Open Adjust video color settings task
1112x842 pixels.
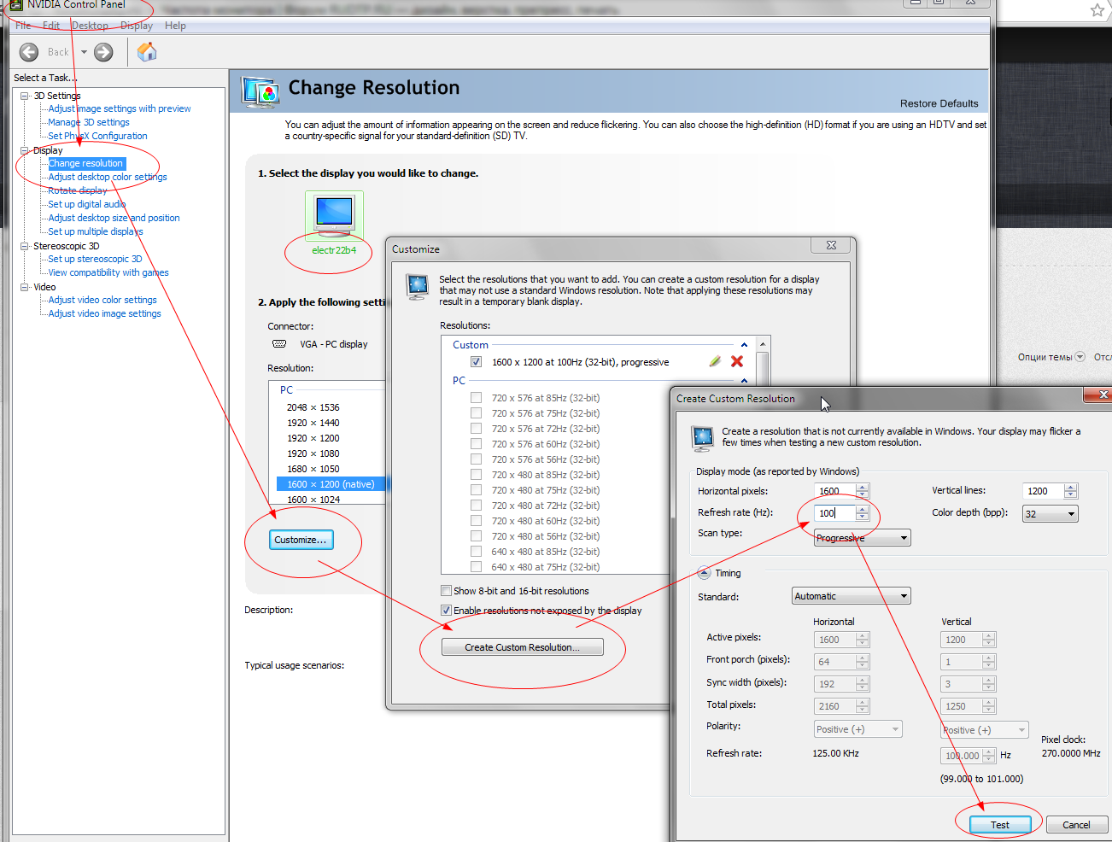(x=102, y=300)
